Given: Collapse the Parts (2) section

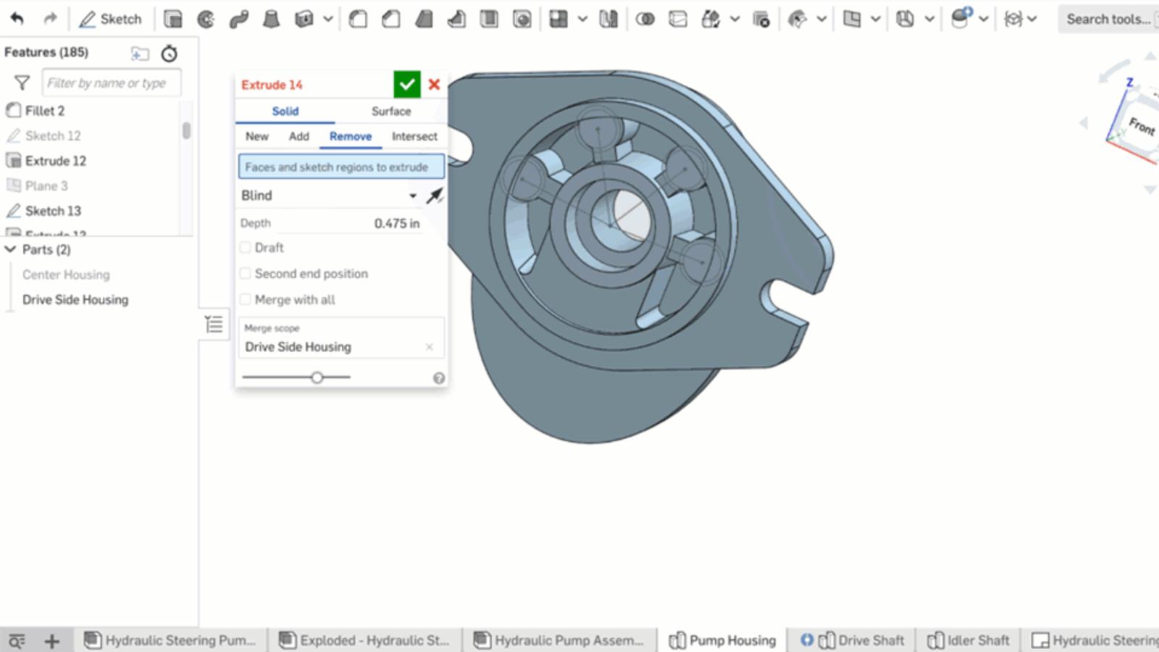Looking at the screenshot, I should click(11, 249).
